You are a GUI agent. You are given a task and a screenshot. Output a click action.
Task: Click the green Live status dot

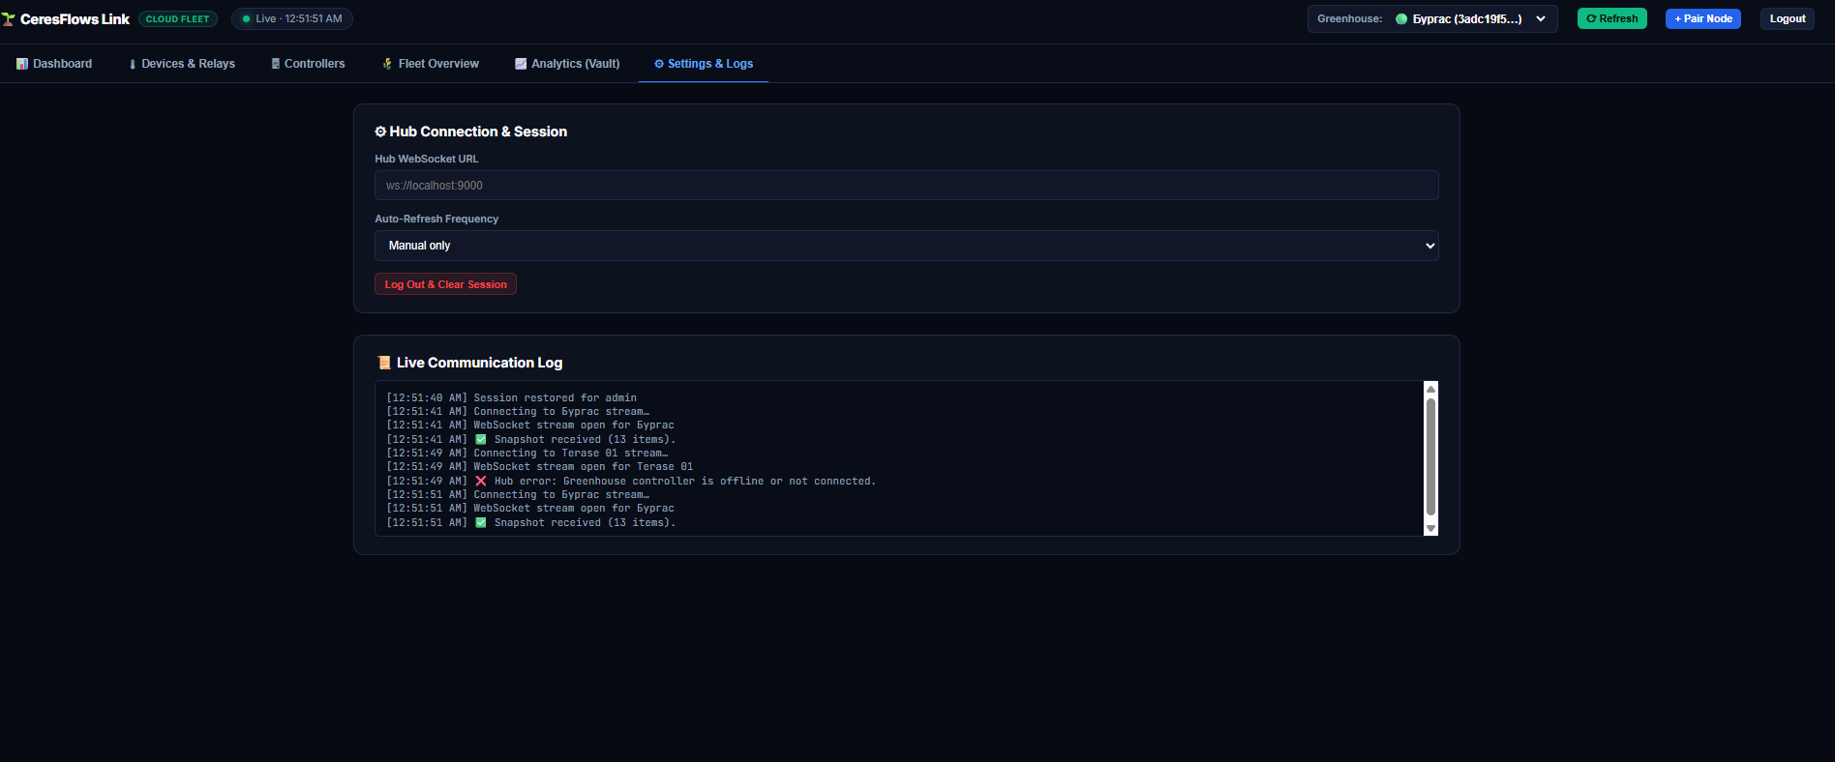(247, 19)
